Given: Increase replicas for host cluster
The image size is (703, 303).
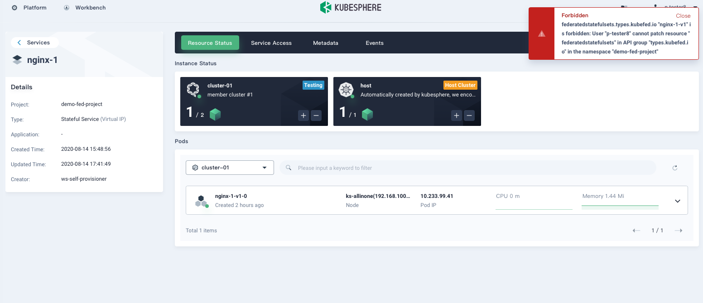Looking at the screenshot, I should (456, 115).
